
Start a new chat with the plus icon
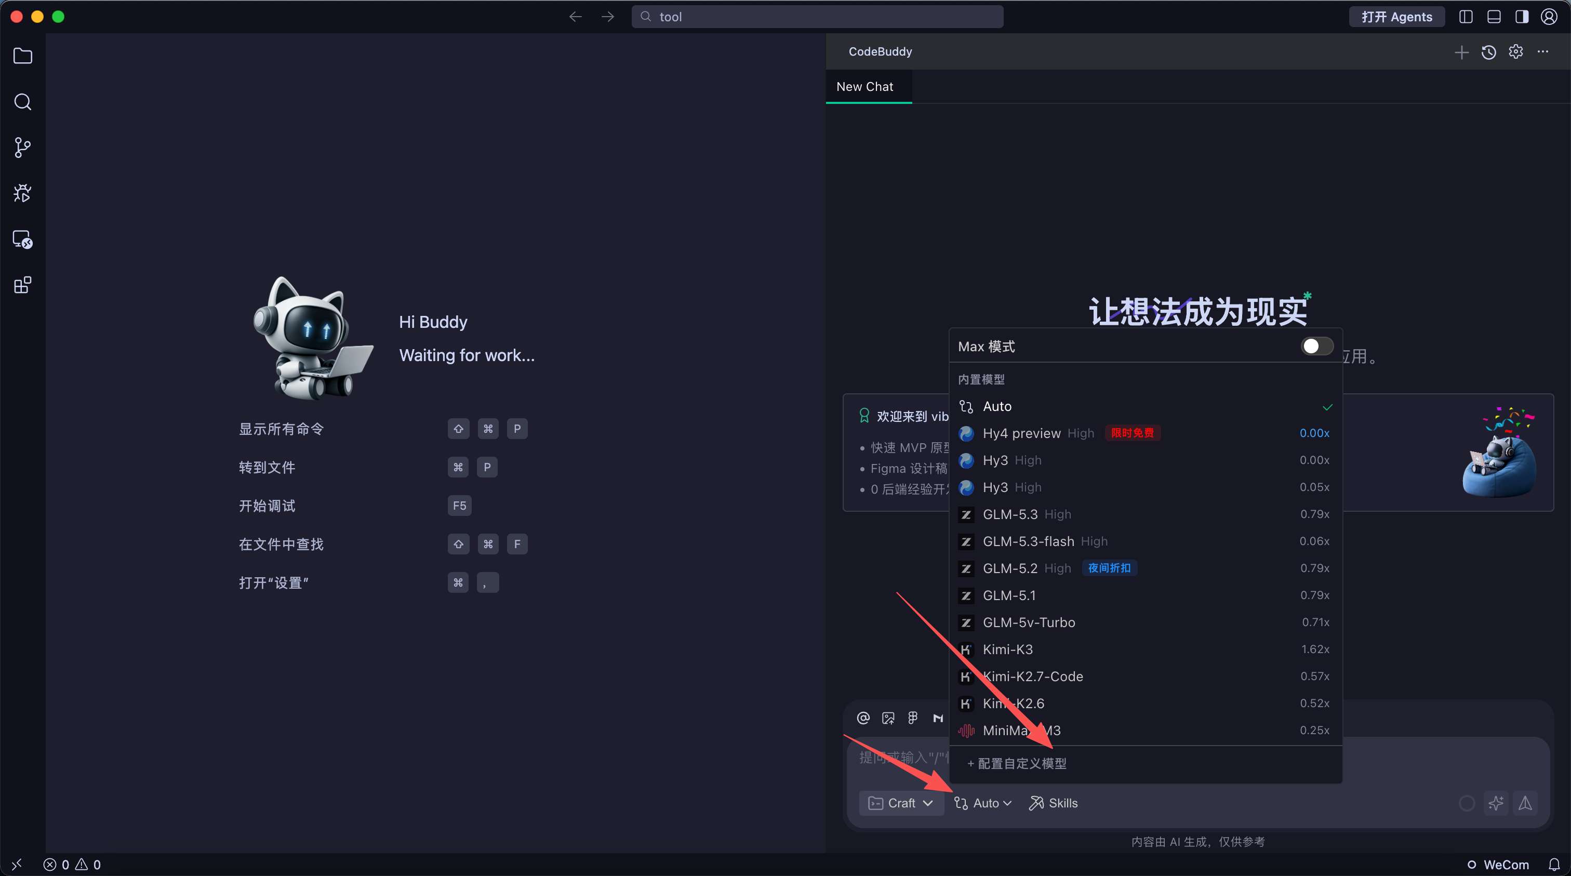click(1461, 52)
